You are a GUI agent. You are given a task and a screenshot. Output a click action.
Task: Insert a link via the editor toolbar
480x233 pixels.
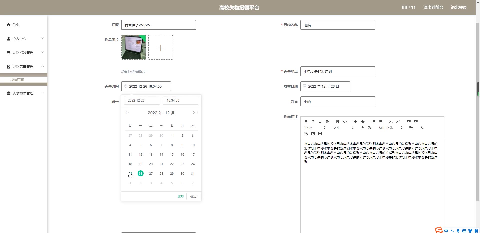coord(306,134)
